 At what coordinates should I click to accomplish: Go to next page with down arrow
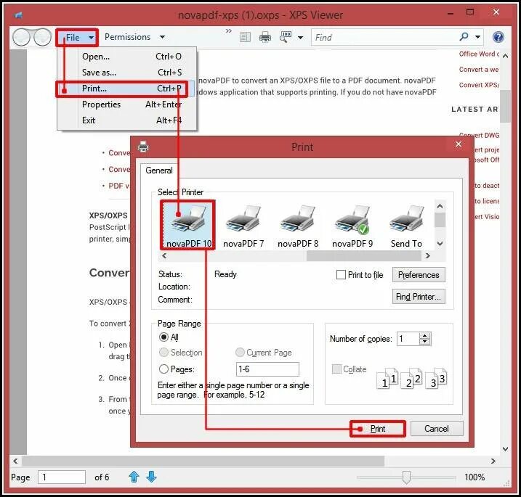[151, 477]
